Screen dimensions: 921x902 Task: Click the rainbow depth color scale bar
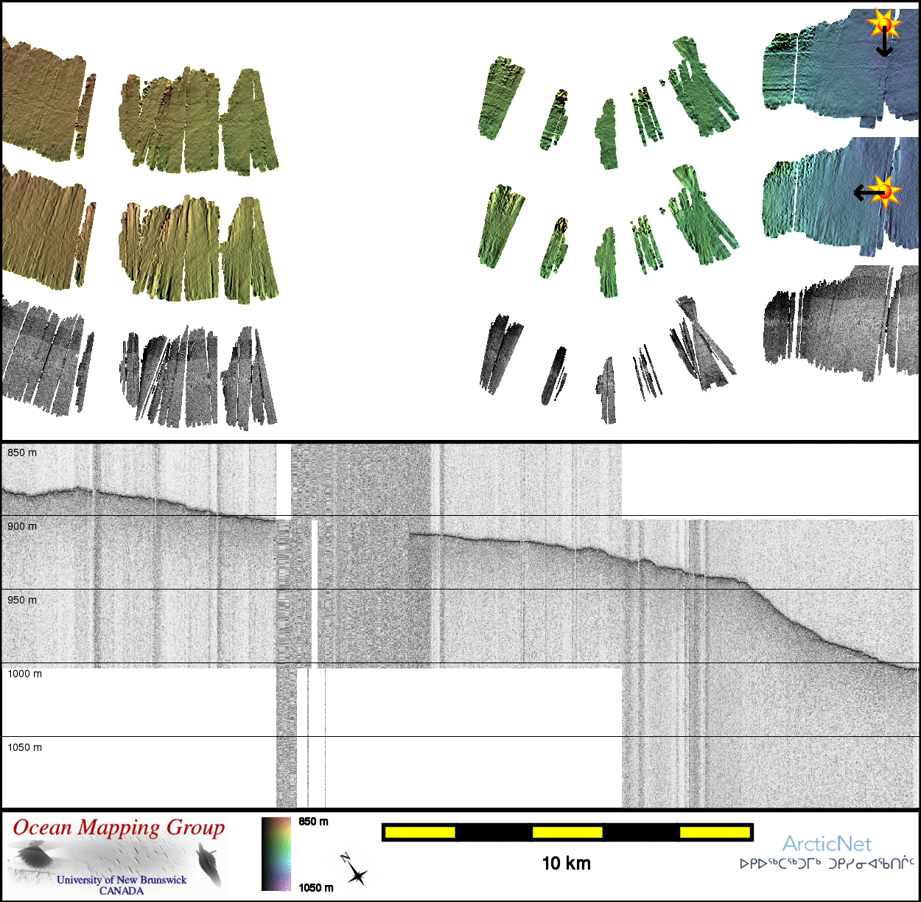tap(276, 853)
